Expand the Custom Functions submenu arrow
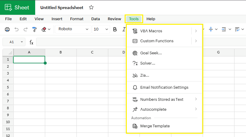This screenshot has width=246, height=137. click(x=196, y=41)
